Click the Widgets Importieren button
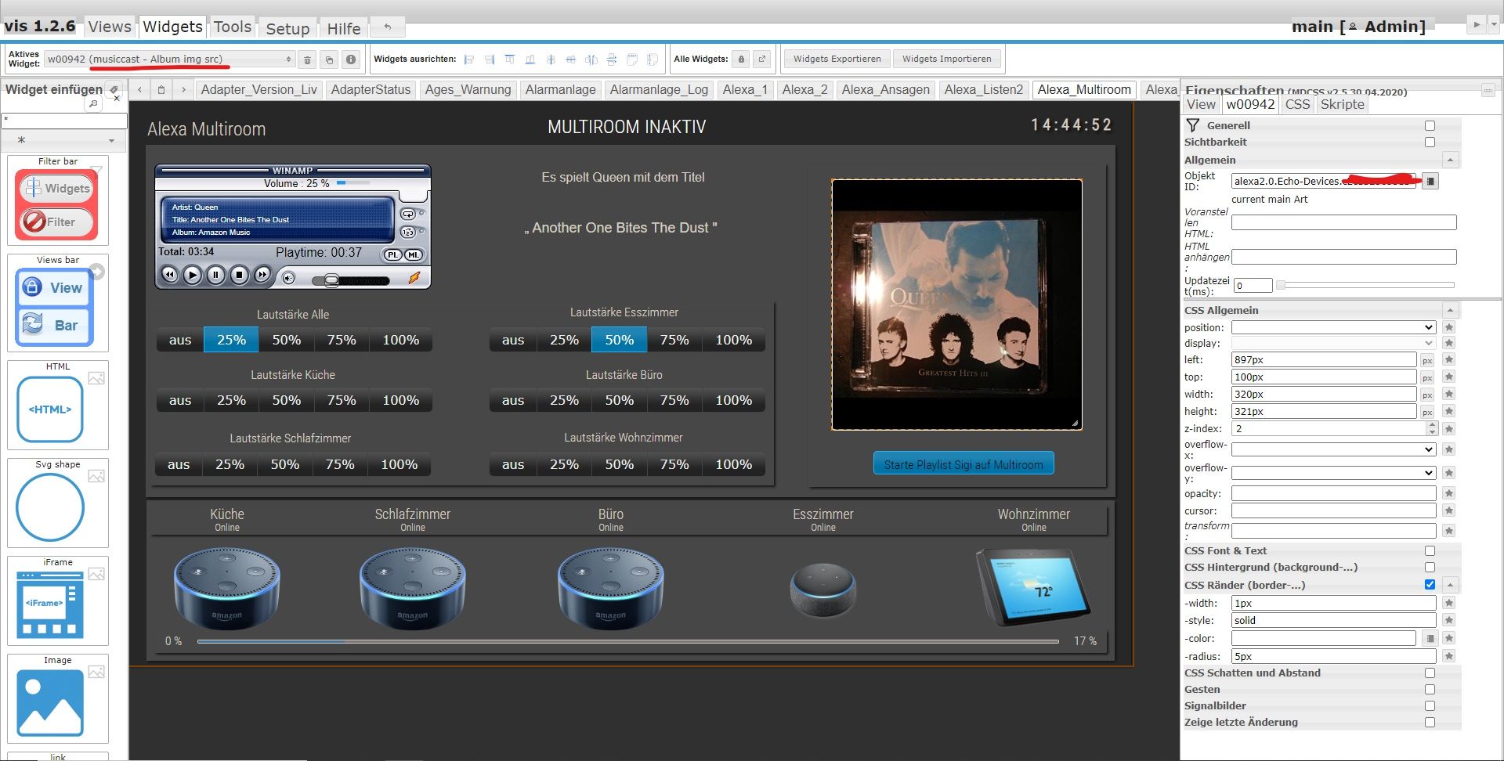The image size is (1504, 761). 946,59
